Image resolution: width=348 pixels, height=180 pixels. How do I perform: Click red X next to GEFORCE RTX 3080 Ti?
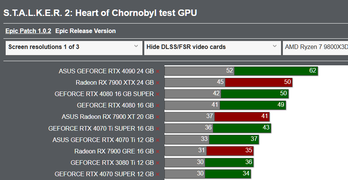(x=158, y=163)
